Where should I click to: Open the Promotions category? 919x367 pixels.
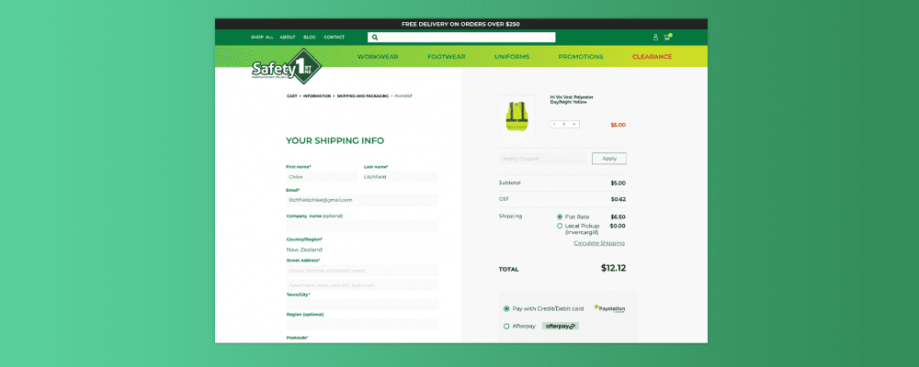pos(581,57)
